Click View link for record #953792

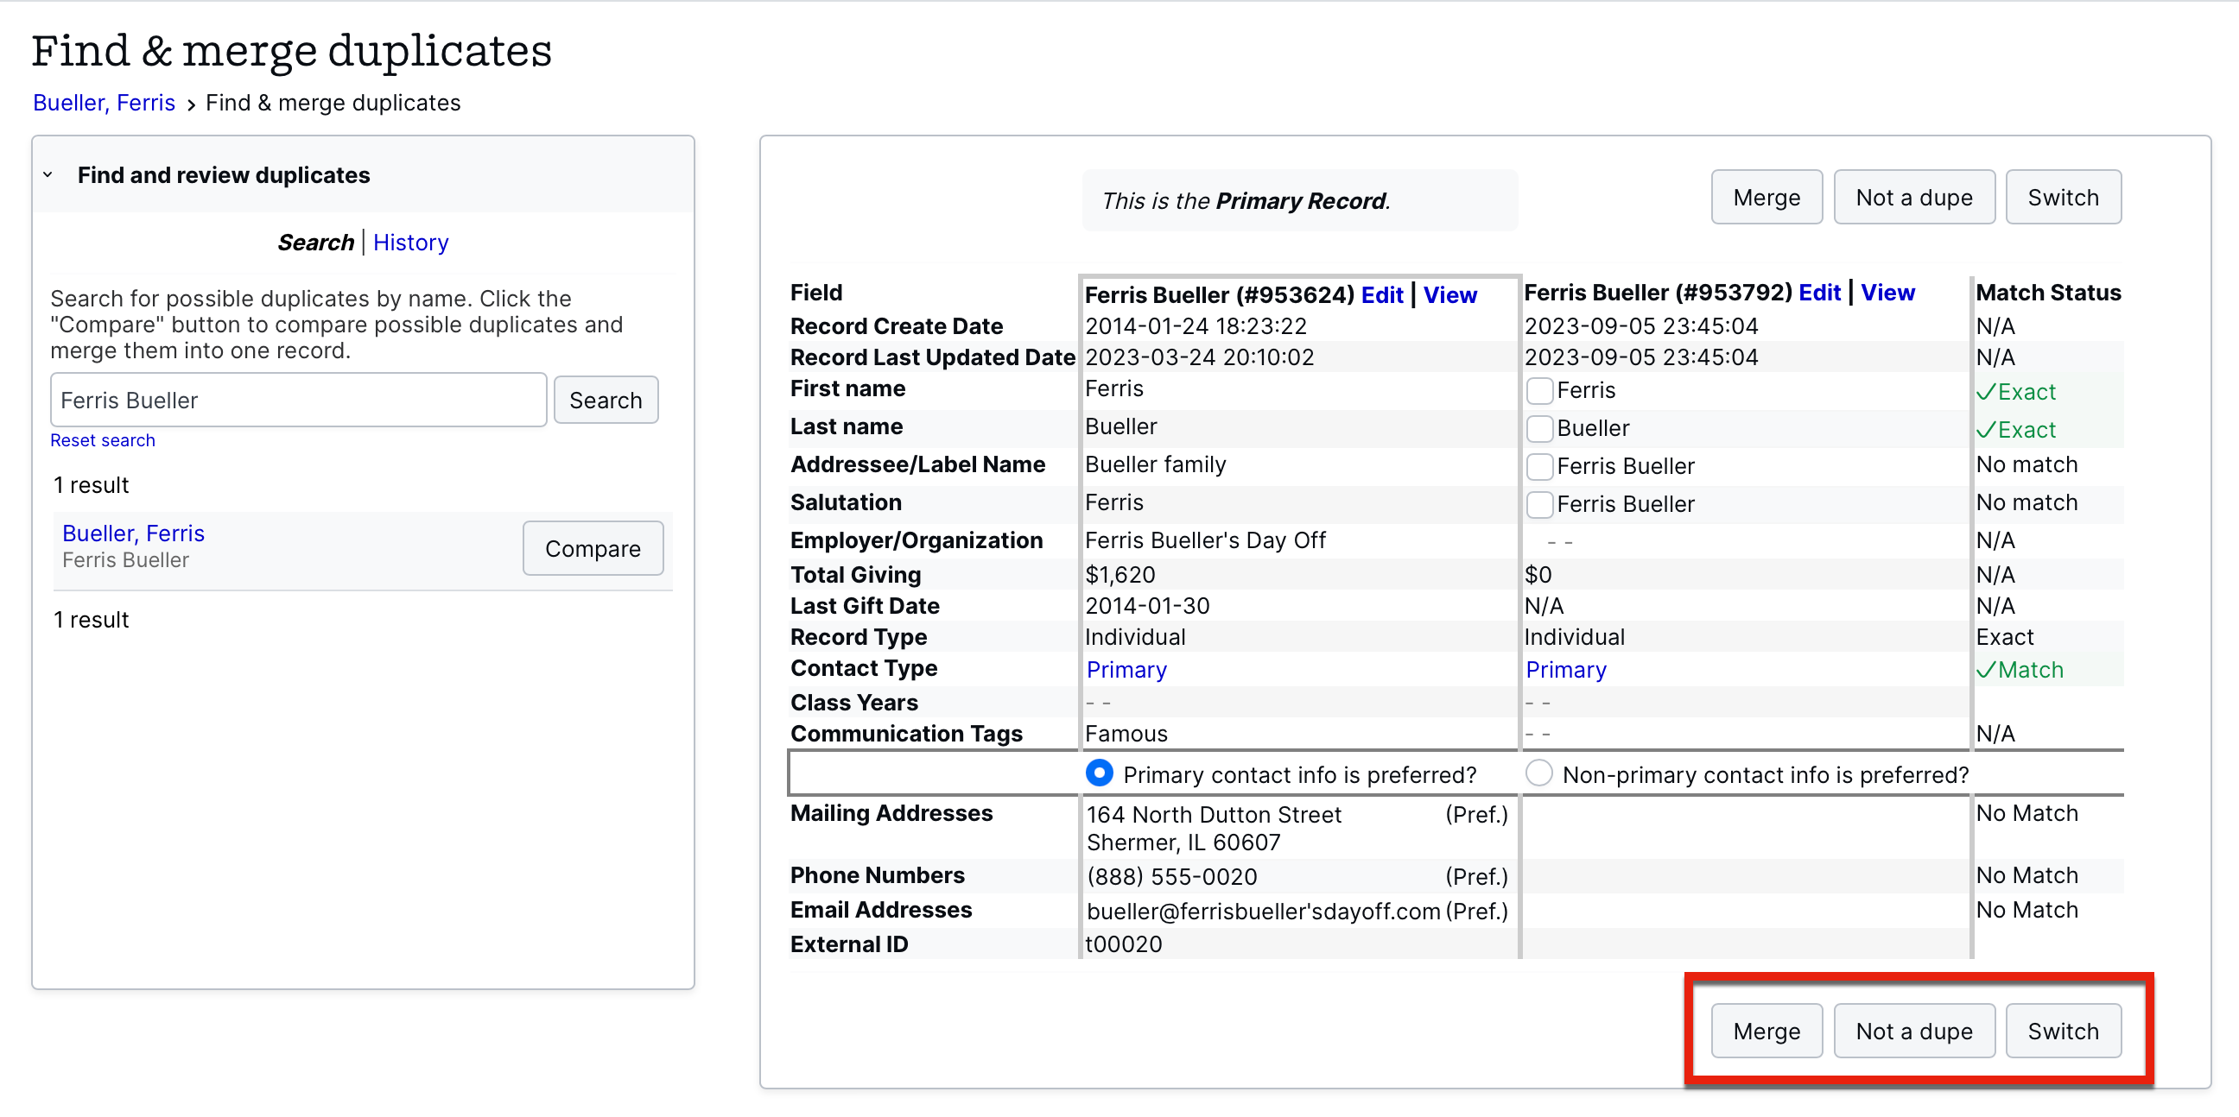pyautogui.click(x=1887, y=293)
